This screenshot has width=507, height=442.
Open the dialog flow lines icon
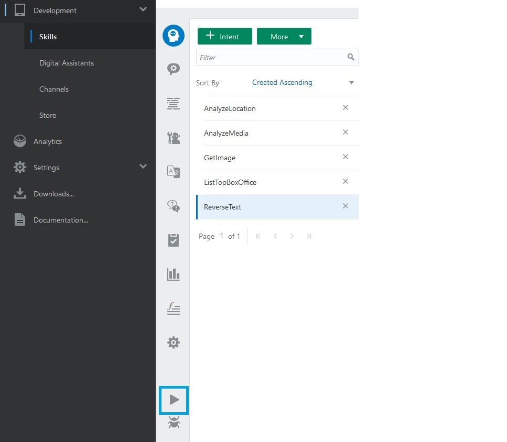(x=173, y=104)
